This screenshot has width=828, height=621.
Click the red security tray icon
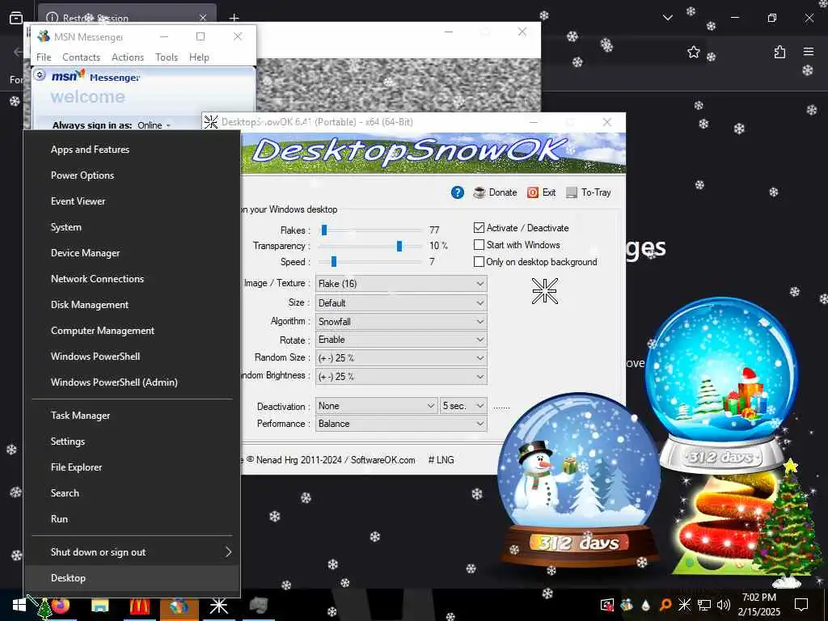607,605
